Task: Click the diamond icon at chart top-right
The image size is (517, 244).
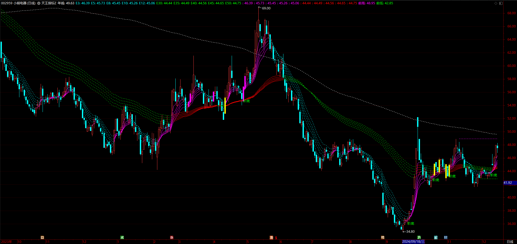Action: coord(496,3)
